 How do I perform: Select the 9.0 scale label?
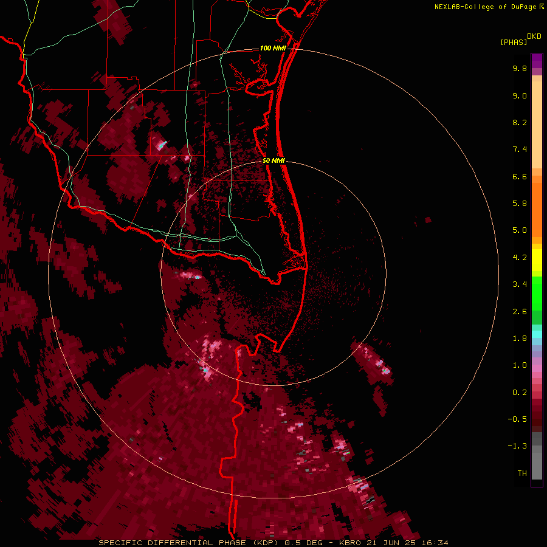pos(520,95)
